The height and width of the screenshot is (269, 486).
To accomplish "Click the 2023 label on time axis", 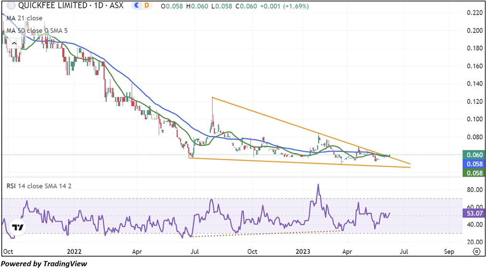I will (x=303, y=251).
